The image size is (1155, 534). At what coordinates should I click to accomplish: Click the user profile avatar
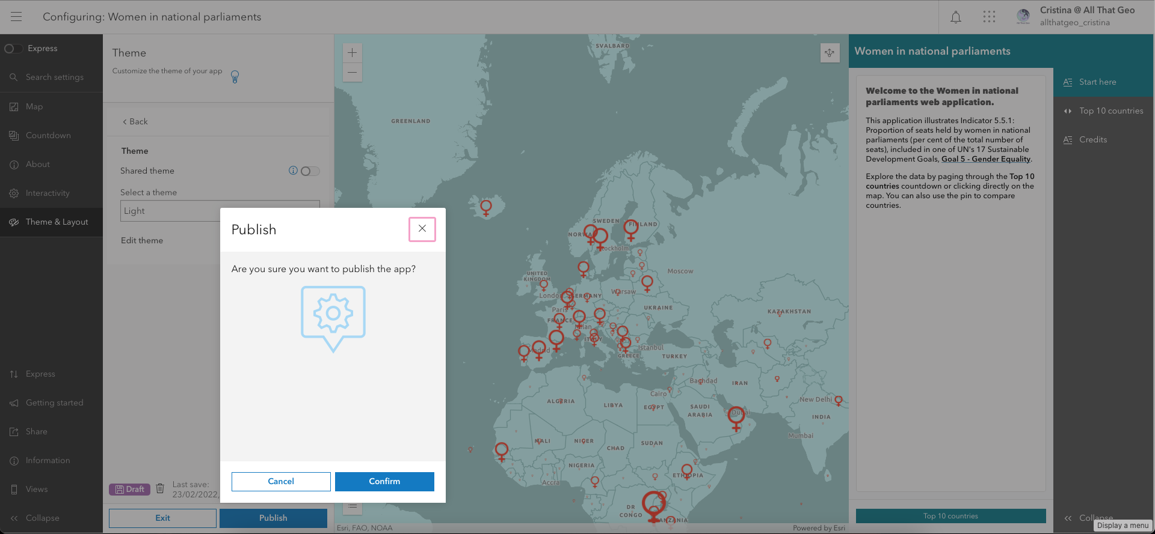point(1023,17)
